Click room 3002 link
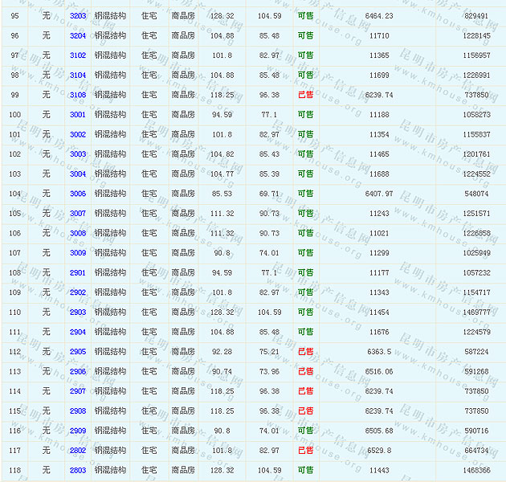Image resolution: width=506 pixels, height=482 pixels. click(x=78, y=135)
